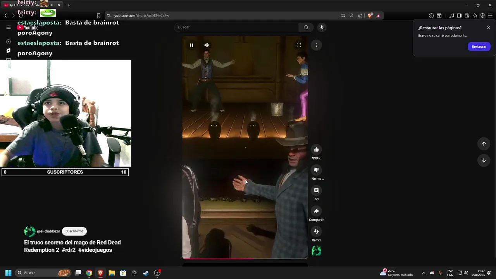
Task: Dislike the Short using thumbs-down icon
Action: pos(316,170)
